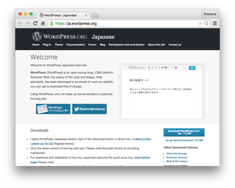This screenshot has width=235, height=188.
Task: Open the Forum menu item
Action: coord(93,45)
